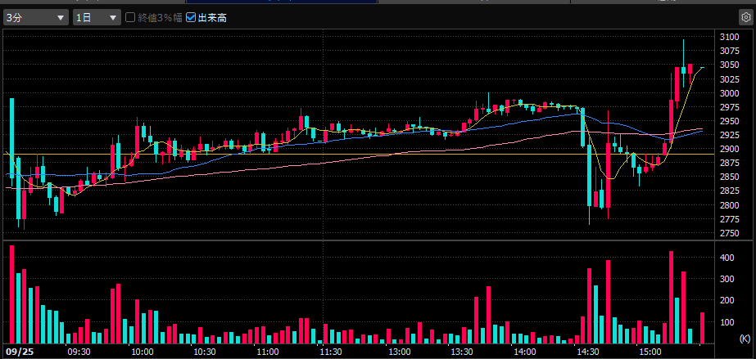756x359 pixels.
Task: Click the 11:30 mark on time axis
Action: coord(330,352)
